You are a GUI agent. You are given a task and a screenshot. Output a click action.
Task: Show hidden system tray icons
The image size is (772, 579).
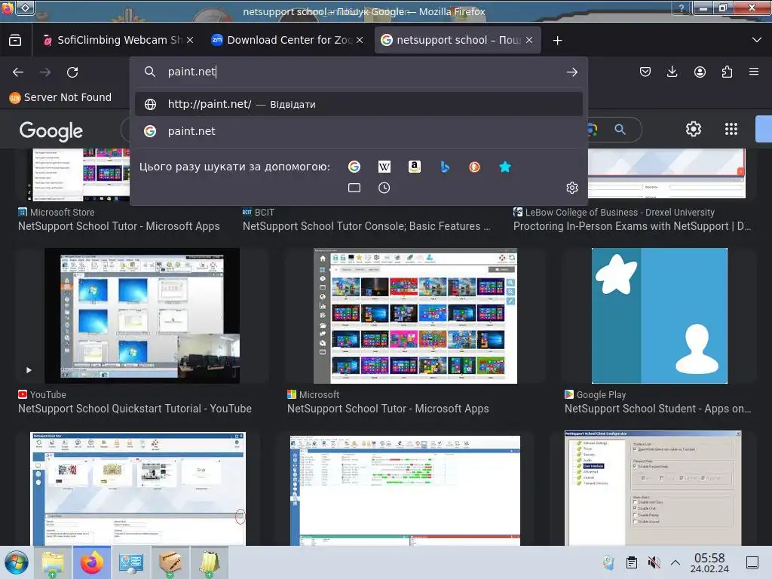click(675, 562)
